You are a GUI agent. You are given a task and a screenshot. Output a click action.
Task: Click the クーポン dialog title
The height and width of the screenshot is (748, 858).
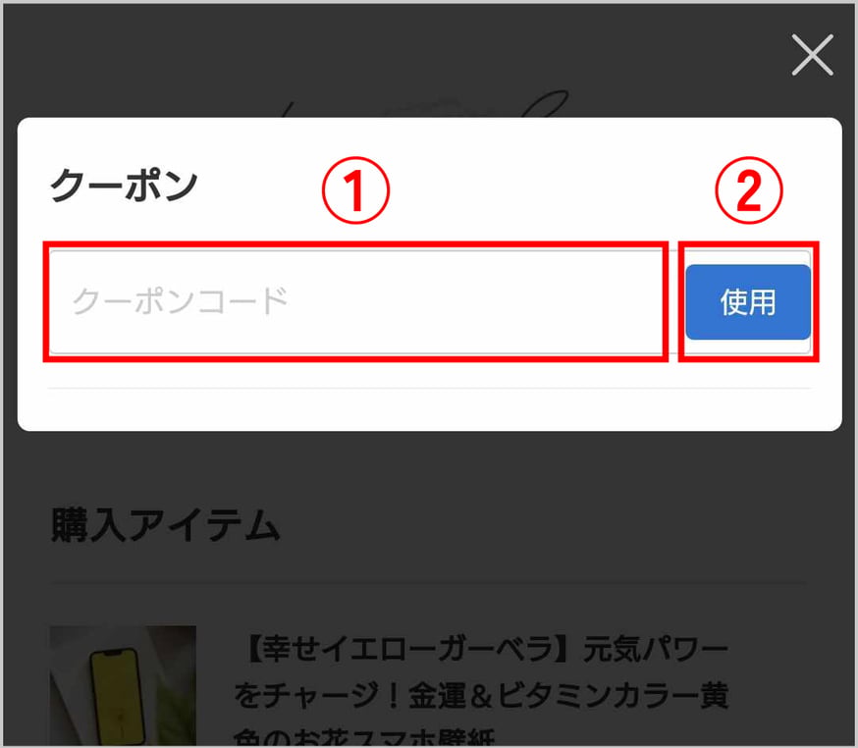[x=124, y=185]
